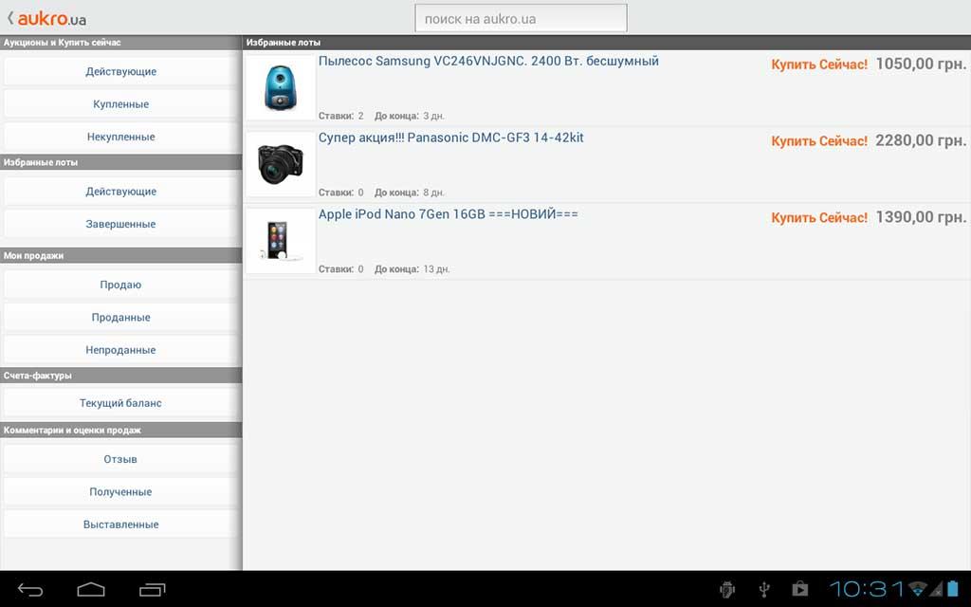Open the Купленные list
Viewport: 971px width, 607px height.
[x=120, y=104]
